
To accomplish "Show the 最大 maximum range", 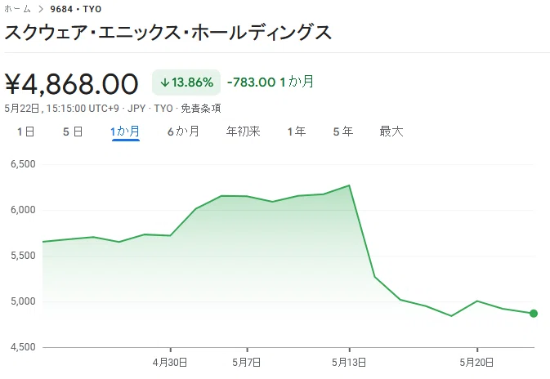I will point(391,132).
